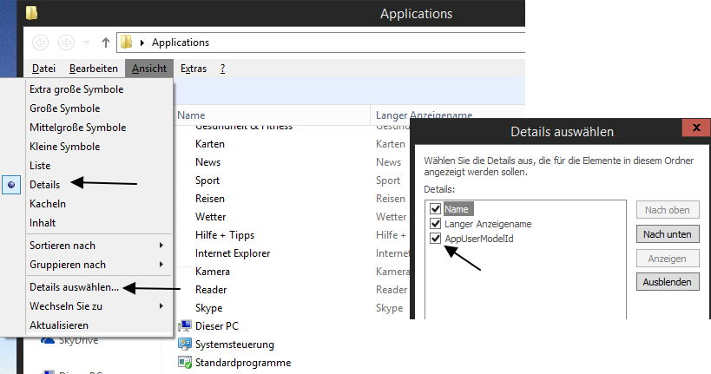Screen dimensions: 711x374
Task: Select News in the Name column
Action: (x=207, y=162)
